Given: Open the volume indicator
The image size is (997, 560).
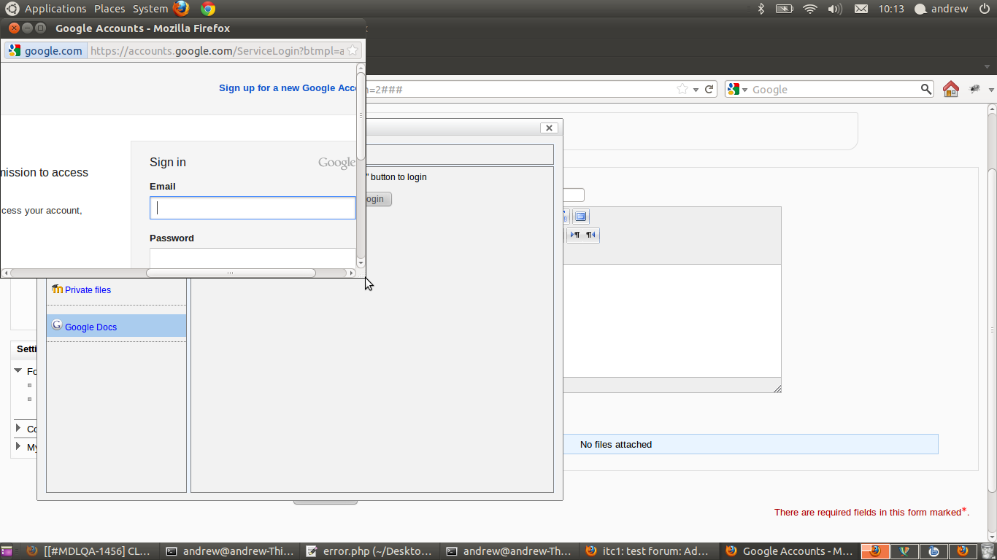Looking at the screenshot, I should (x=835, y=9).
